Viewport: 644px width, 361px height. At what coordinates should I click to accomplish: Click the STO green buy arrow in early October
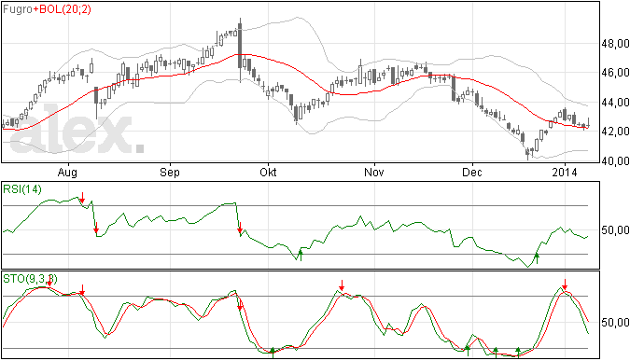(x=273, y=353)
